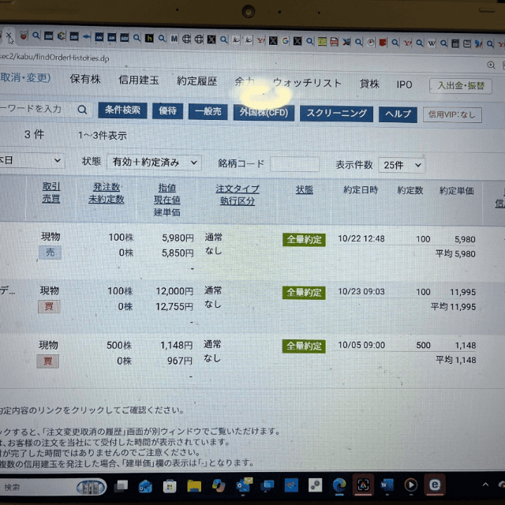Click inside the 銘柄コード input field
505x505 pixels.
(x=294, y=164)
